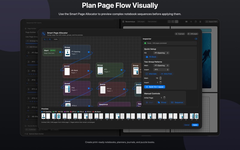
Task: Select the PT3 group node
Action: point(77,88)
